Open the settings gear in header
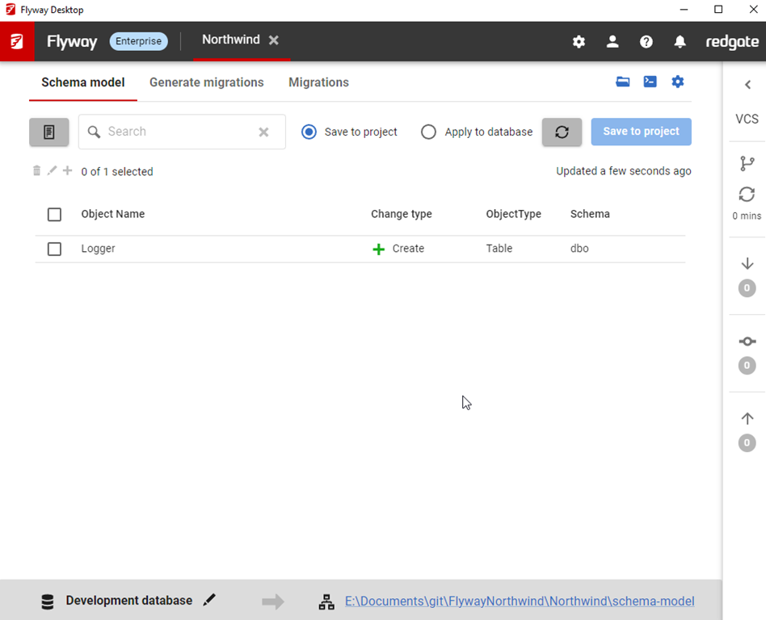The image size is (766, 620). pyautogui.click(x=579, y=41)
